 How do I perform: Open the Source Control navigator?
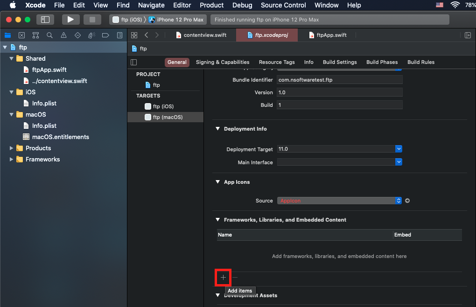pyautogui.click(x=21, y=35)
